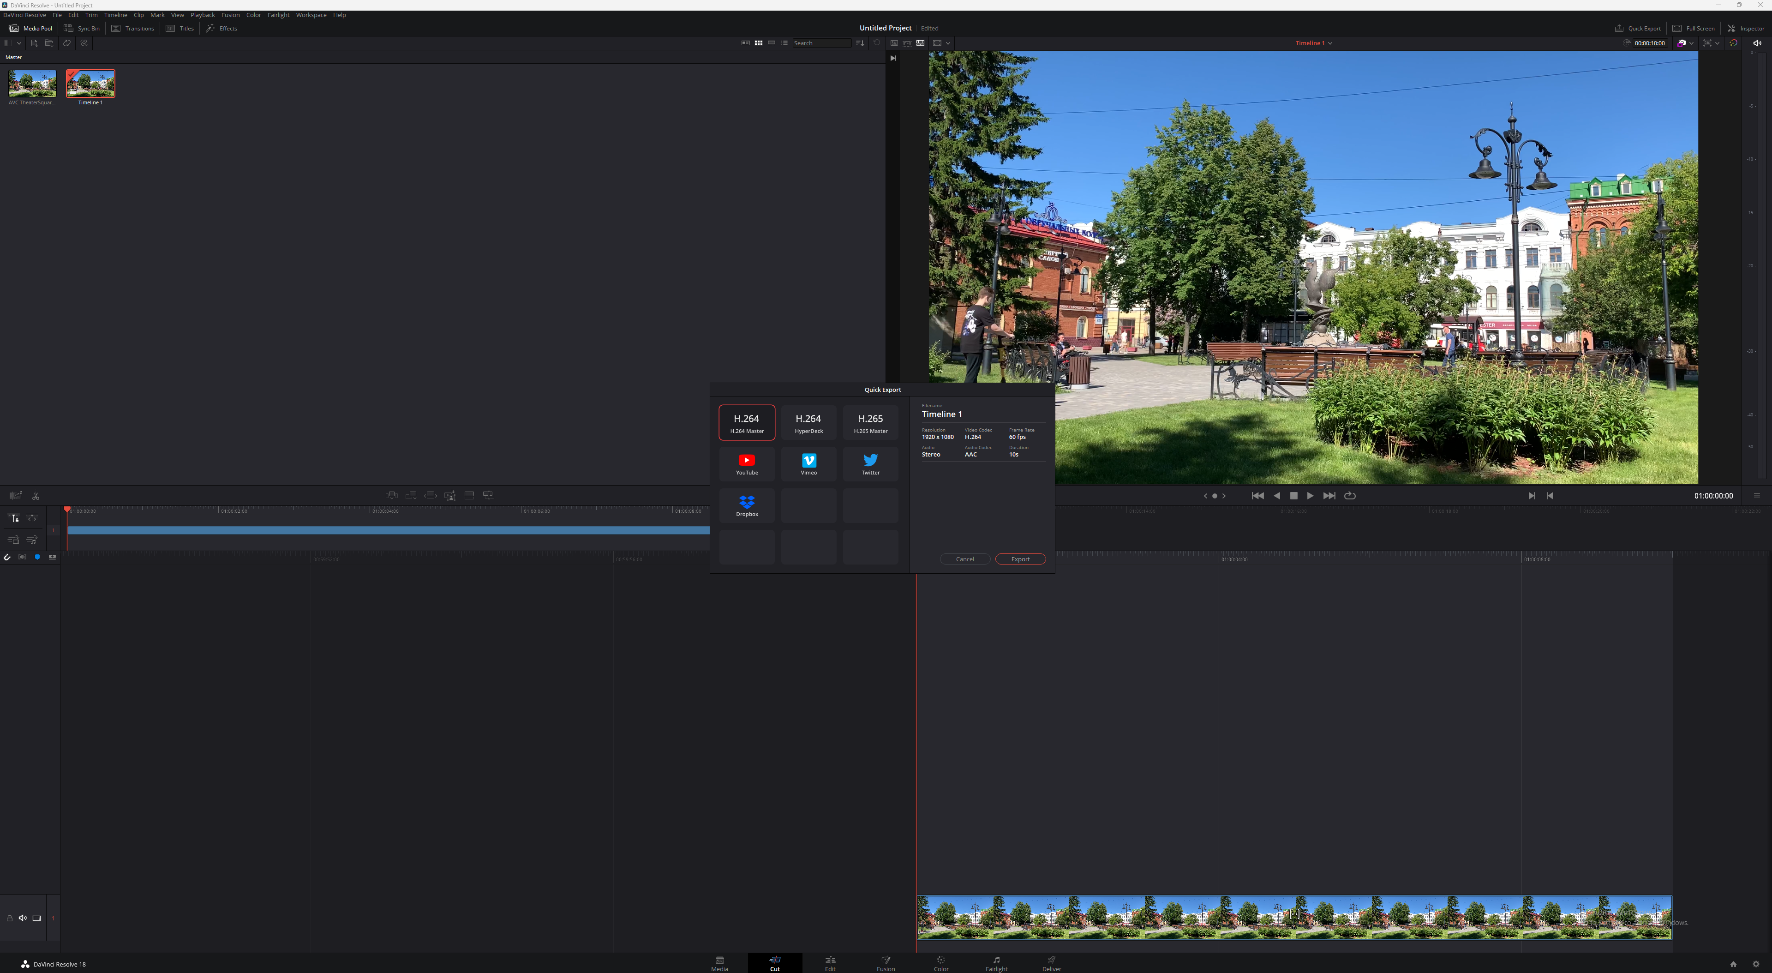Image resolution: width=1772 pixels, height=973 pixels.
Task: Open the Sync Bin panel
Action: point(82,28)
